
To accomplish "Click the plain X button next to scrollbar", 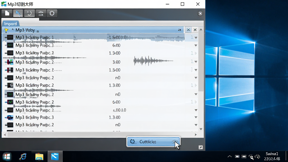I will tap(195, 30).
